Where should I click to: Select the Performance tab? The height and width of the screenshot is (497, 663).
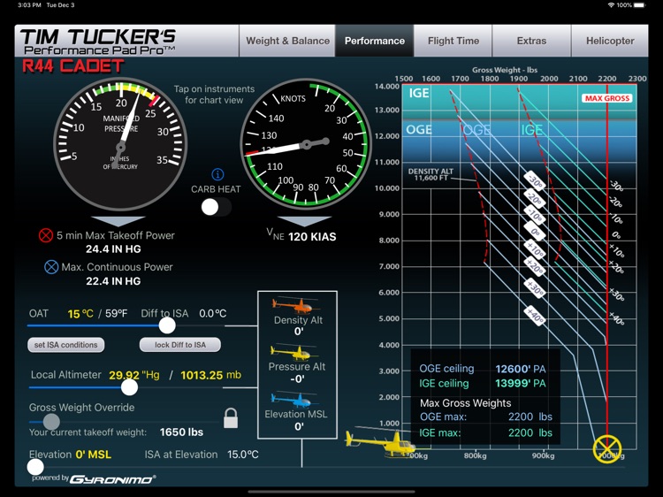click(375, 41)
